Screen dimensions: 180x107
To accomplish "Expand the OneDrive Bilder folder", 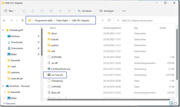I will [x=4, y=98].
